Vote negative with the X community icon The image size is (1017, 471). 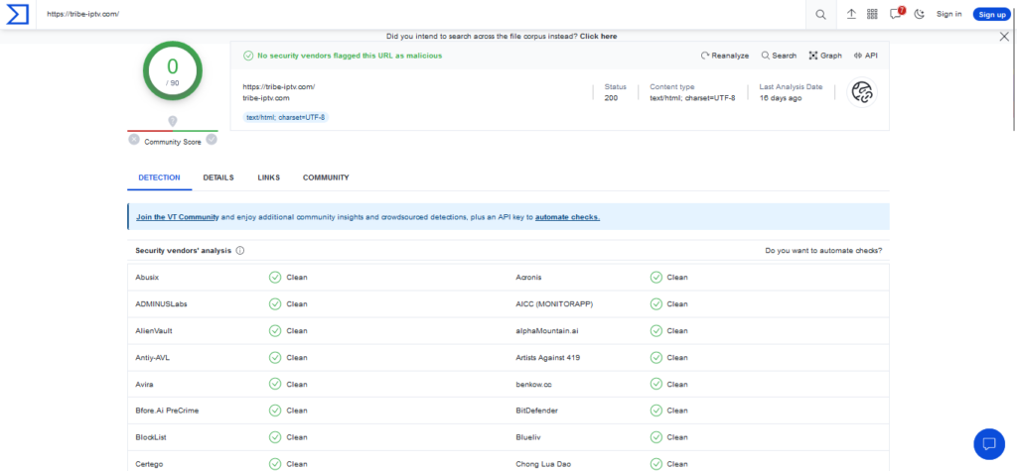pos(134,139)
